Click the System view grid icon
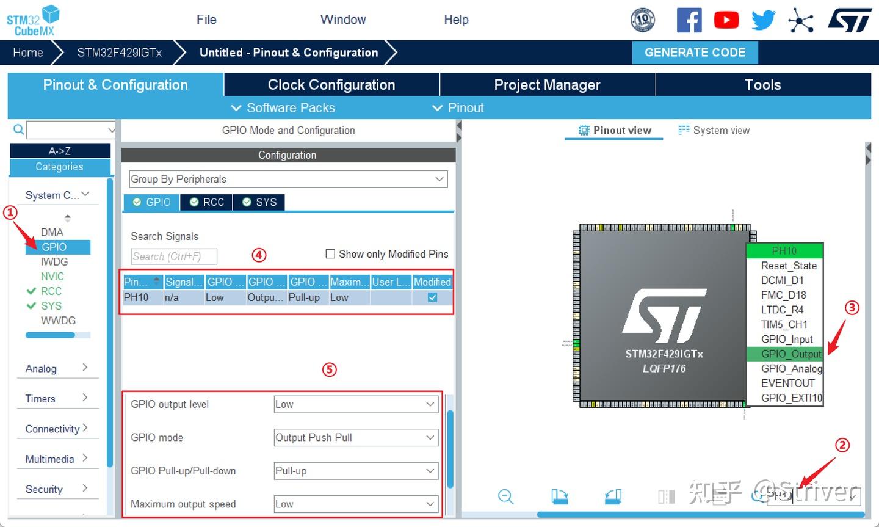879x527 pixels. [684, 129]
